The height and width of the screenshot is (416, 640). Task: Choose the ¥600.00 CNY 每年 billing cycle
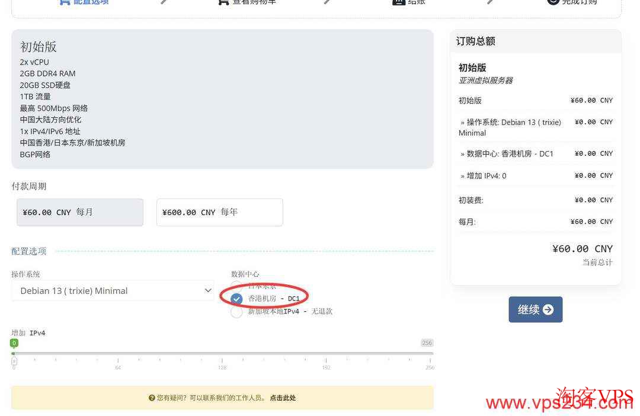[x=219, y=212]
